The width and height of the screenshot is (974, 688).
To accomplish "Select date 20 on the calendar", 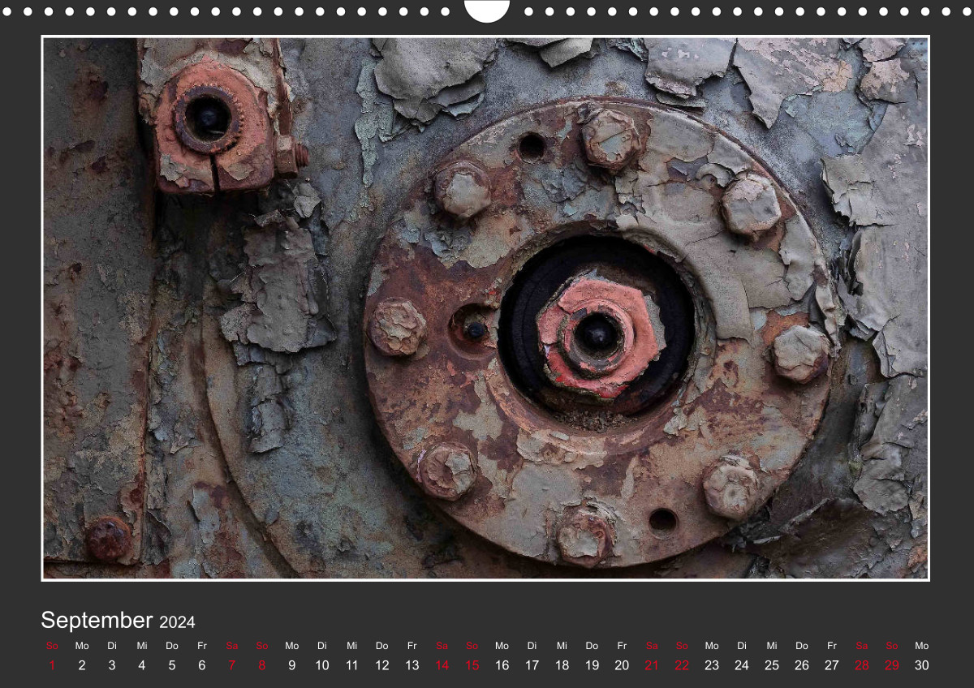I will point(623,665).
